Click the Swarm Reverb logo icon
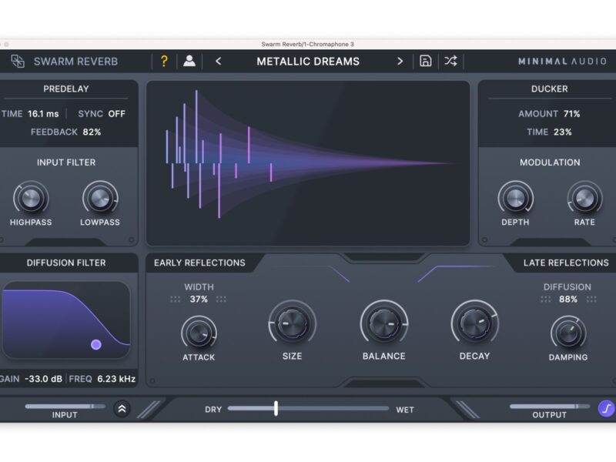The height and width of the screenshot is (462, 616). coord(18,62)
